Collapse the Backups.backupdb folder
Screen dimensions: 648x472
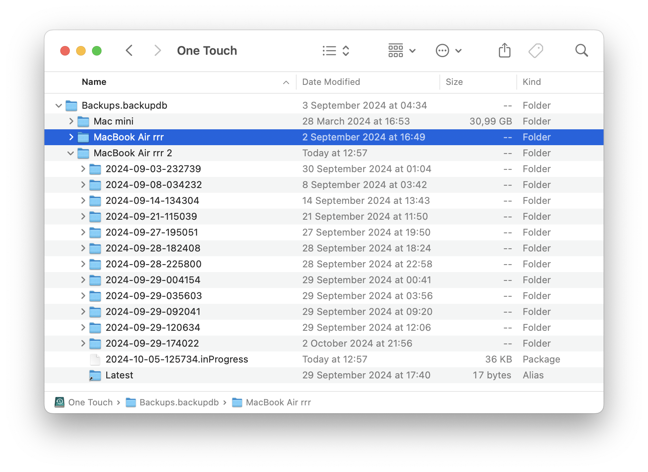[x=59, y=106]
